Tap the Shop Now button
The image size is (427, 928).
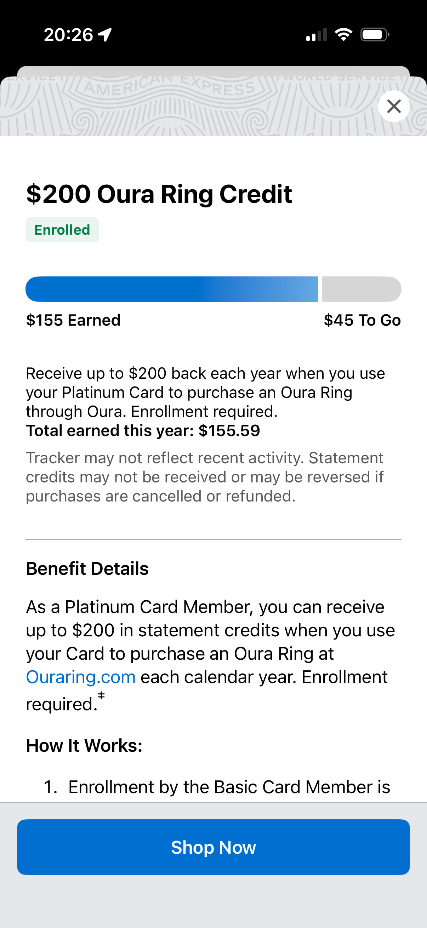click(213, 847)
